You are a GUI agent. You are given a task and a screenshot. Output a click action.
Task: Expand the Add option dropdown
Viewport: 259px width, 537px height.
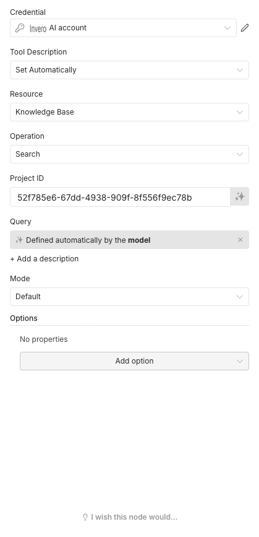[134, 361]
